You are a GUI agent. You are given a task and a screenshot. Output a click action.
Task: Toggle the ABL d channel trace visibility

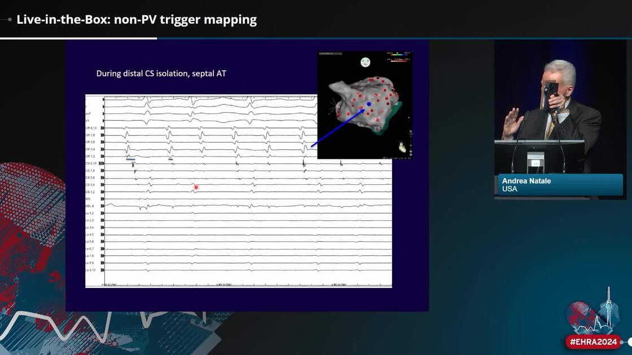tap(103, 205)
